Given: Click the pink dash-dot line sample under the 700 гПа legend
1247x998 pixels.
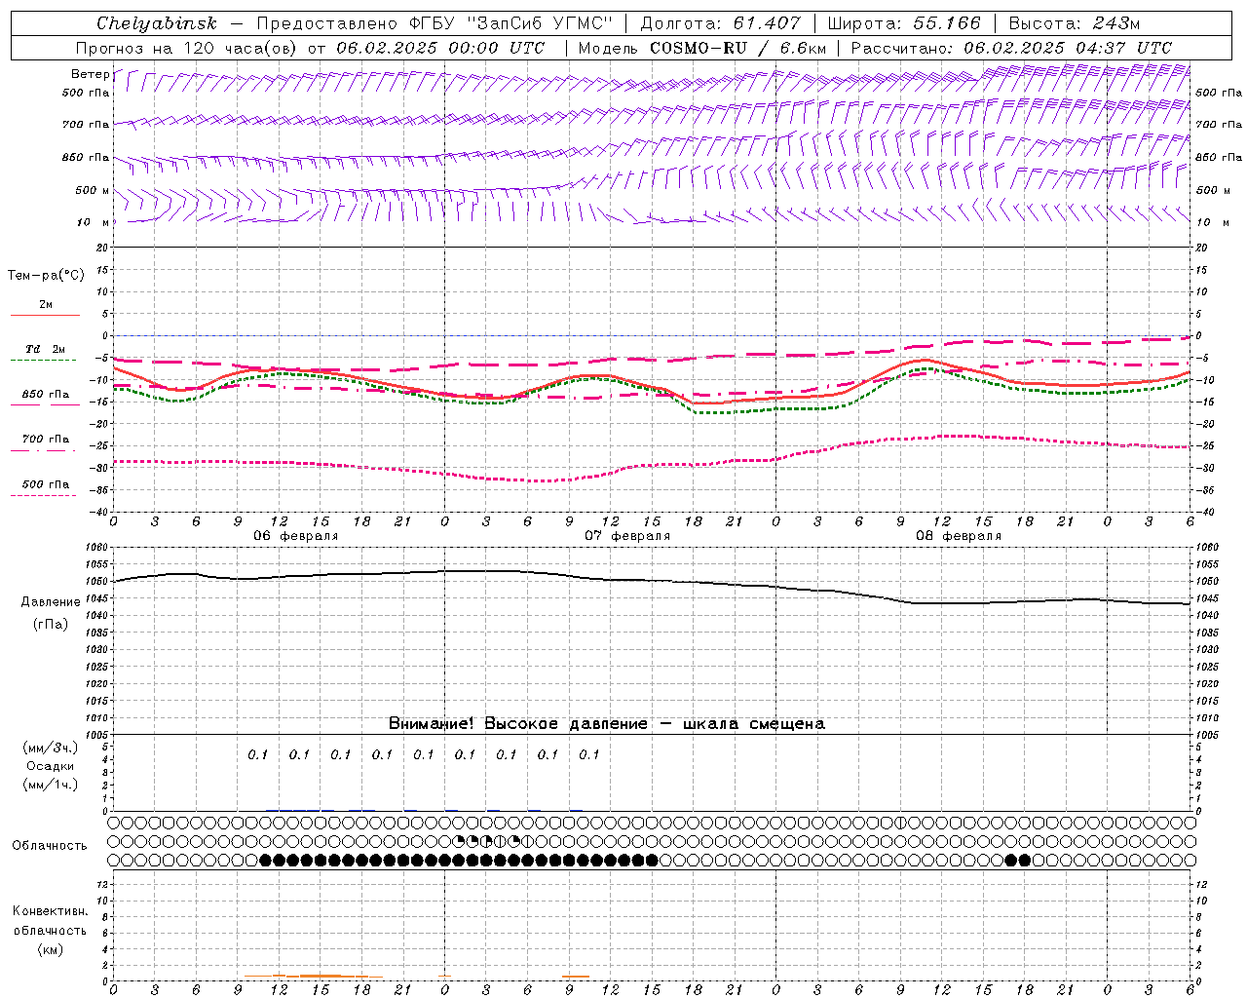Looking at the screenshot, I should [x=43, y=450].
